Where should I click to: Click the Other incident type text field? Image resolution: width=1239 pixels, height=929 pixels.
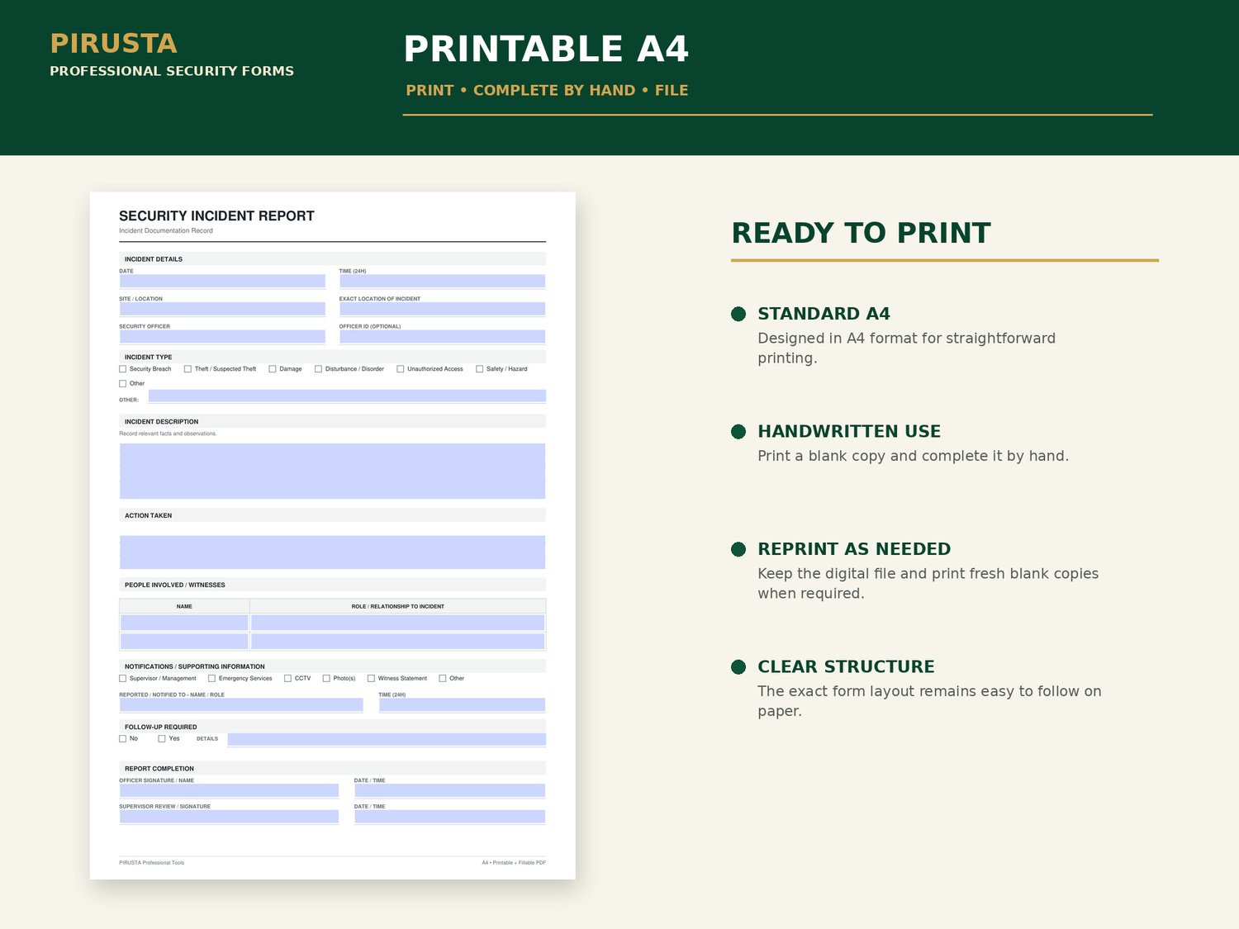click(347, 396)
